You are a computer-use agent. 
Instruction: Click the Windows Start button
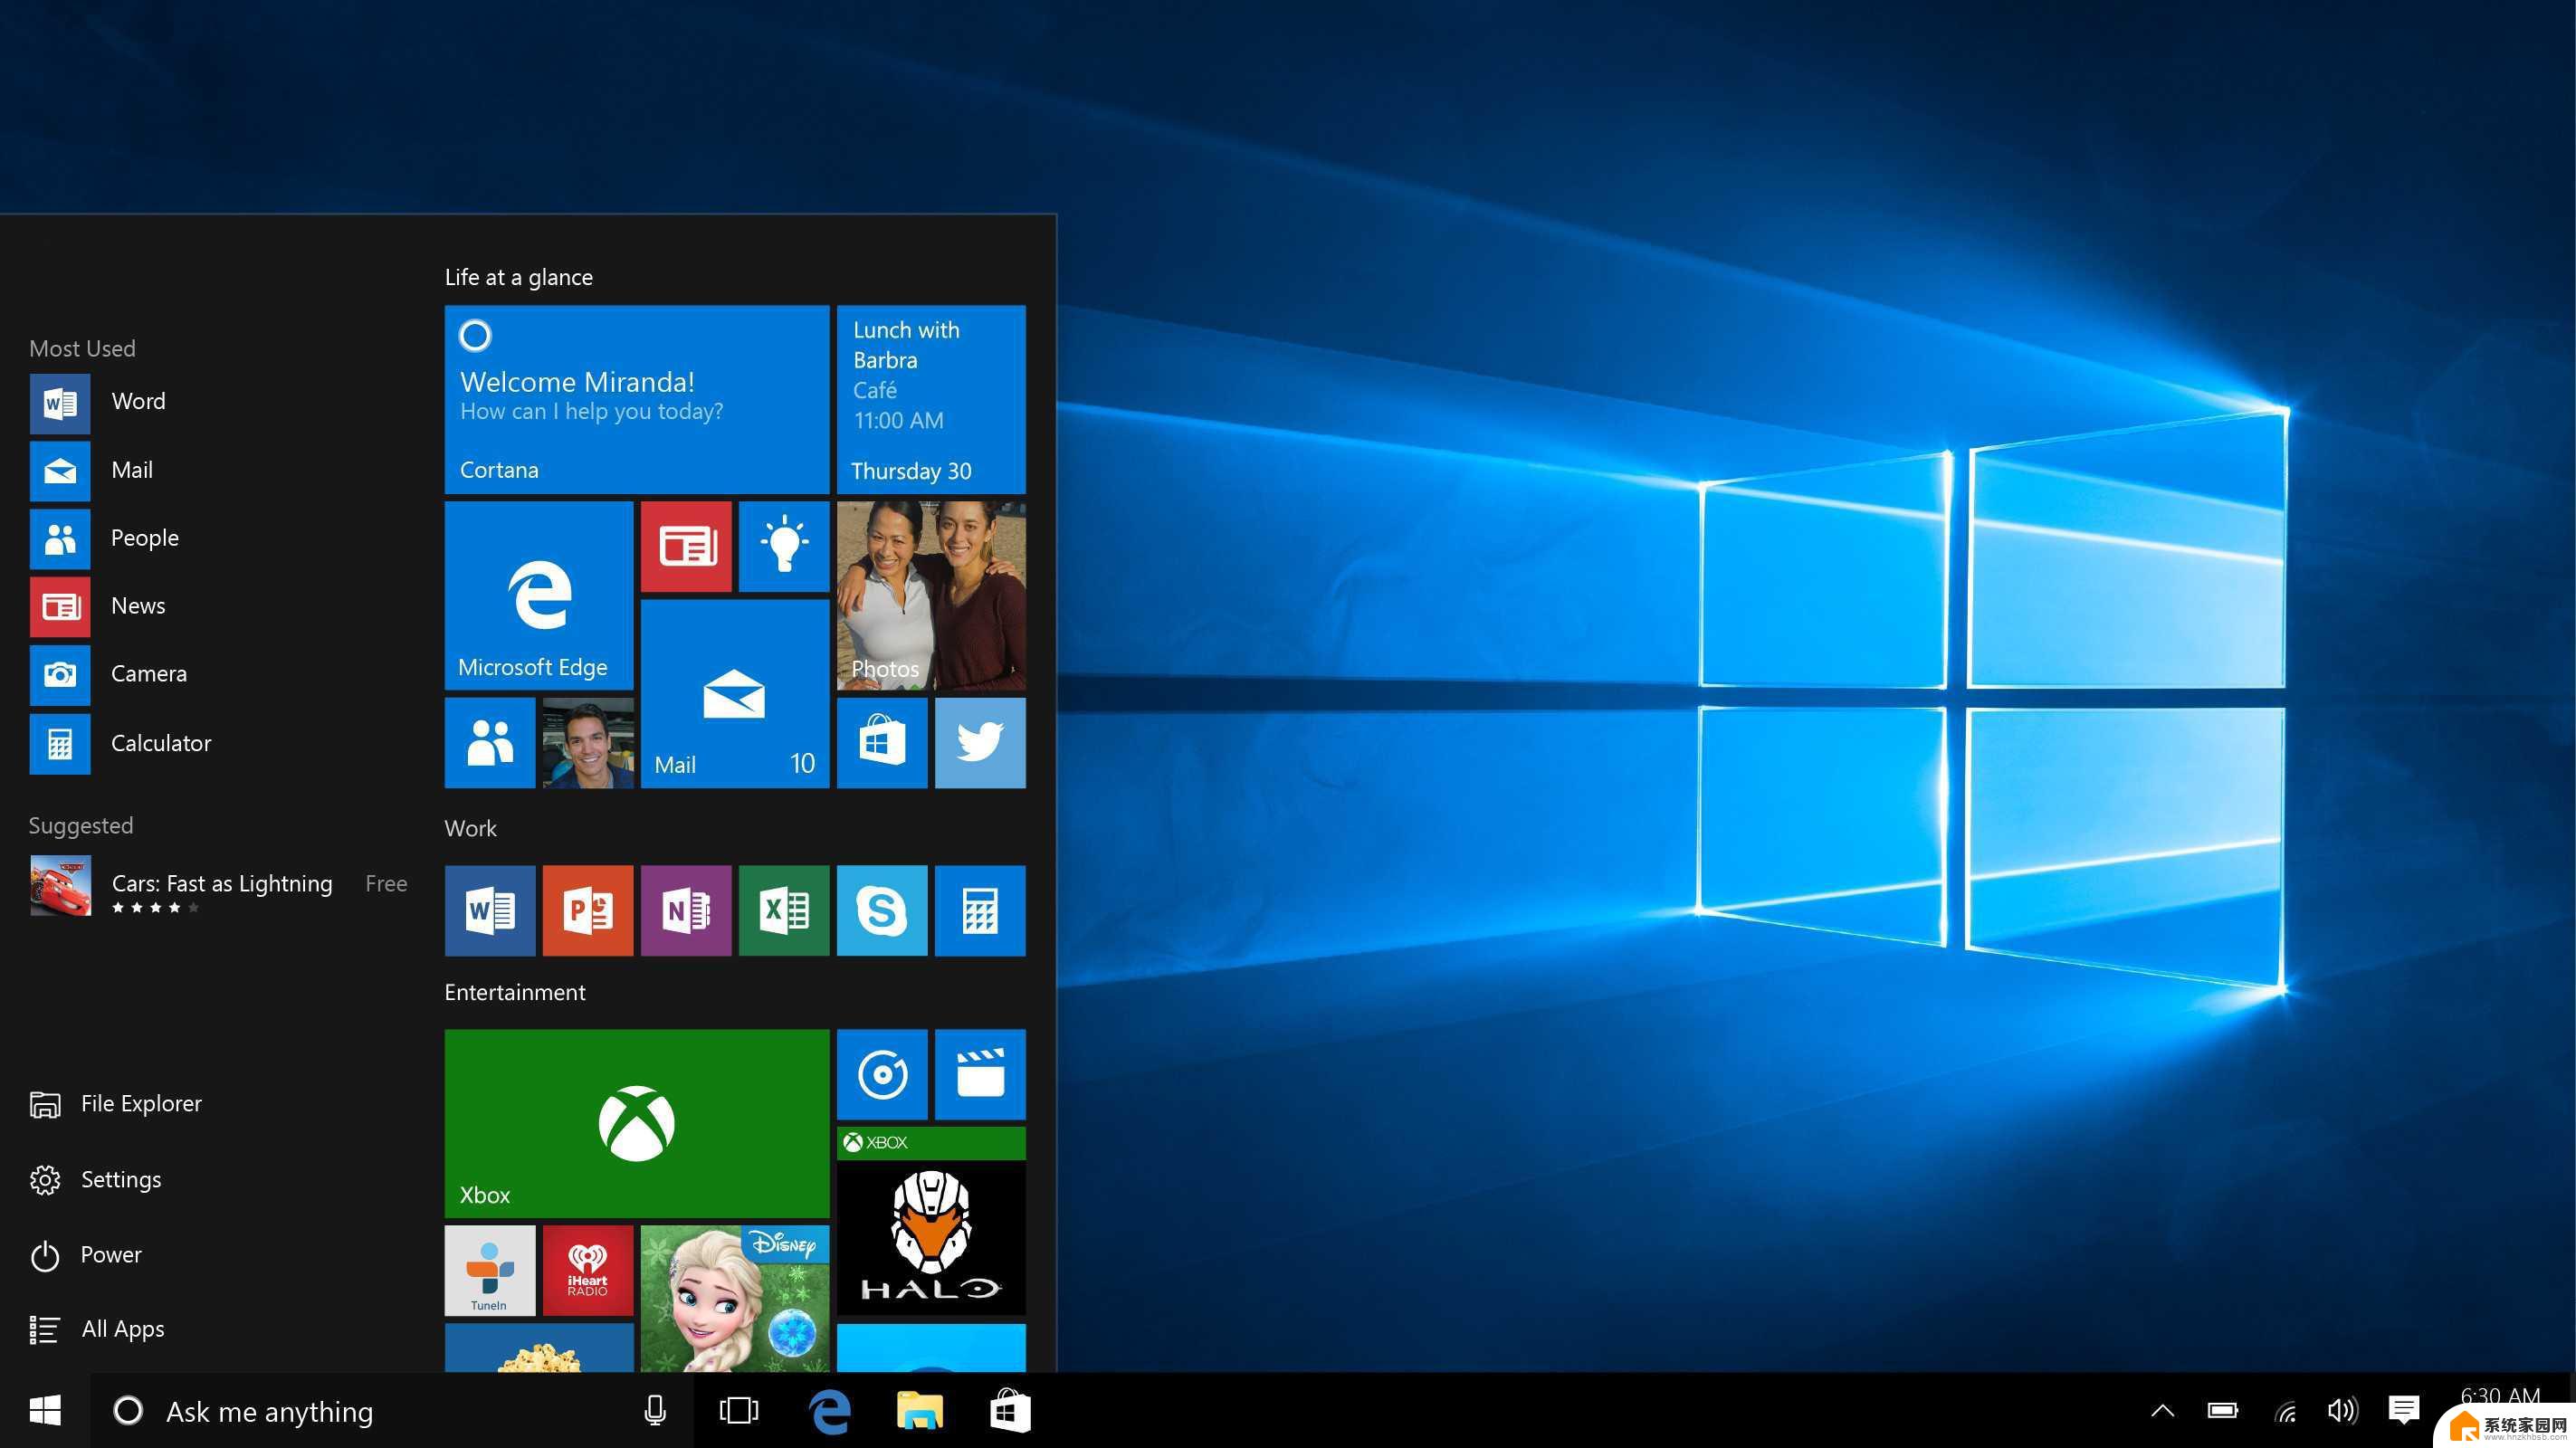click(45, 1411)
